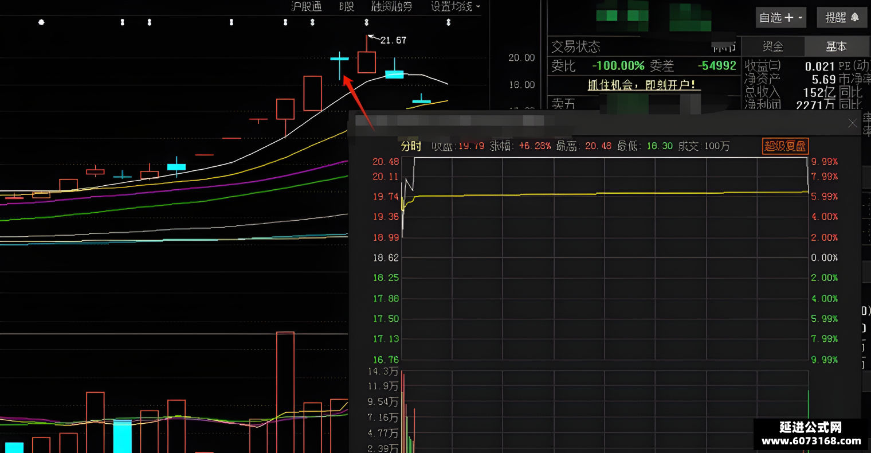Click the tallest red volume bar
This screenshot has width=871, height=453.
coord(285,392)
